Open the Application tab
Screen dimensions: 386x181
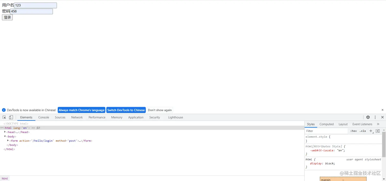(x=136, y=117)
